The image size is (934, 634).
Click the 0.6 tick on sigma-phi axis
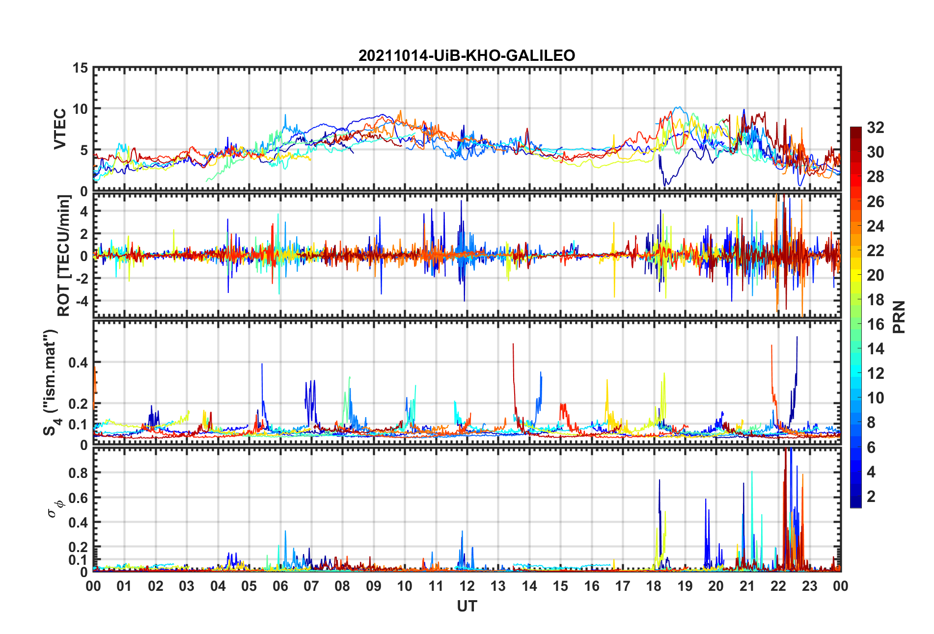[x=79, y=498]
